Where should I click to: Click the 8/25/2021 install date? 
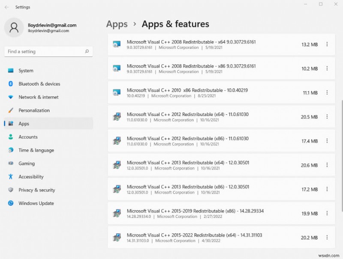pos(207,95)
